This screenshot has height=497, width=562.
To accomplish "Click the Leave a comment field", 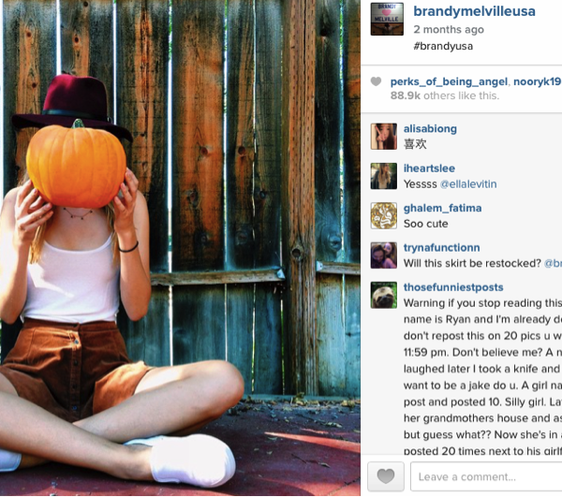I will [x=486, y=476].
